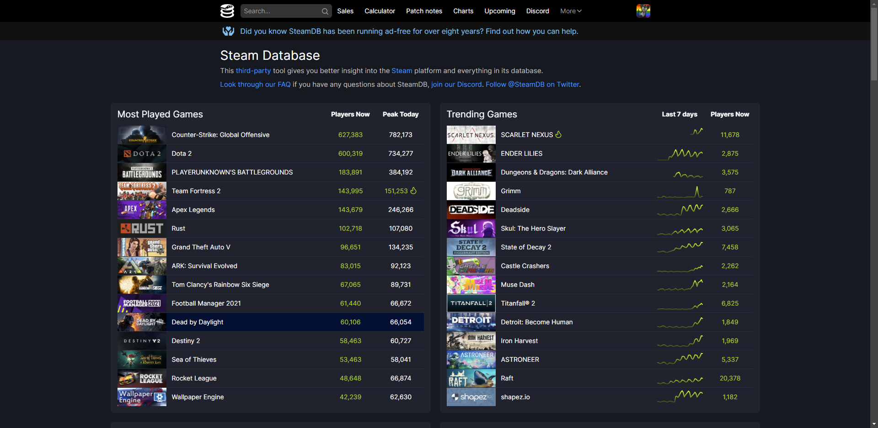Click the ENDER LILIES sparkline chart

click(680, 154)
